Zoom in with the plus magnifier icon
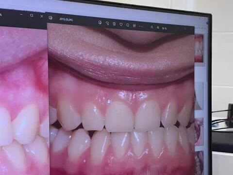 click(158, 28)
